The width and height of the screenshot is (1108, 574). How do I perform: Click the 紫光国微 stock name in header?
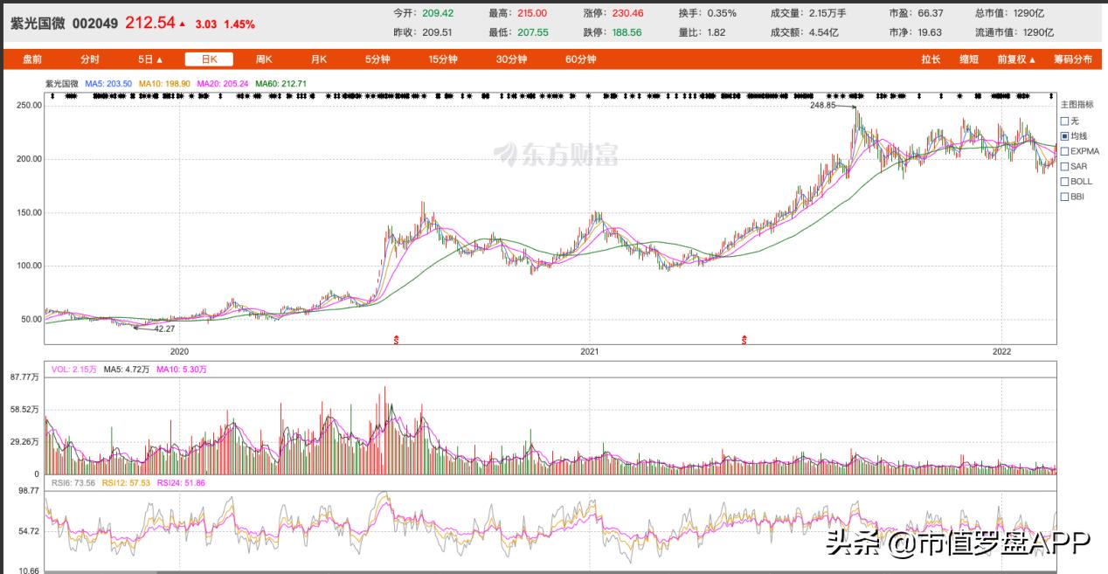click(x=37, y=24)
